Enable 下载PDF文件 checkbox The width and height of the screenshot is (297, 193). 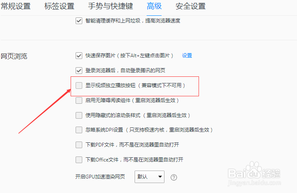[79, 145]
